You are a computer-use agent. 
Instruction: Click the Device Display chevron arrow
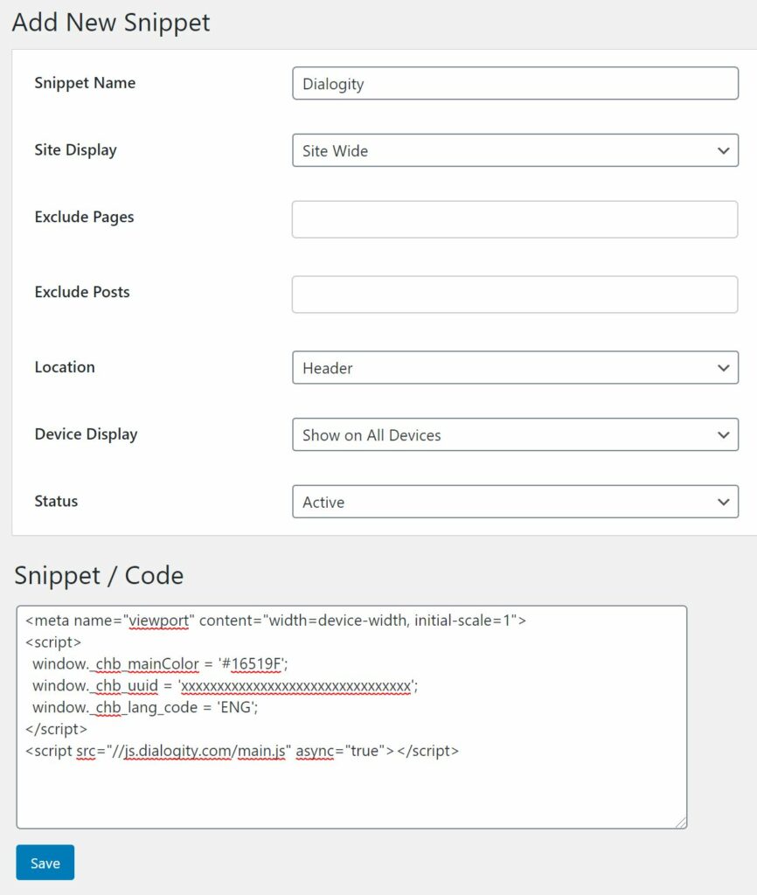[723, 435]
